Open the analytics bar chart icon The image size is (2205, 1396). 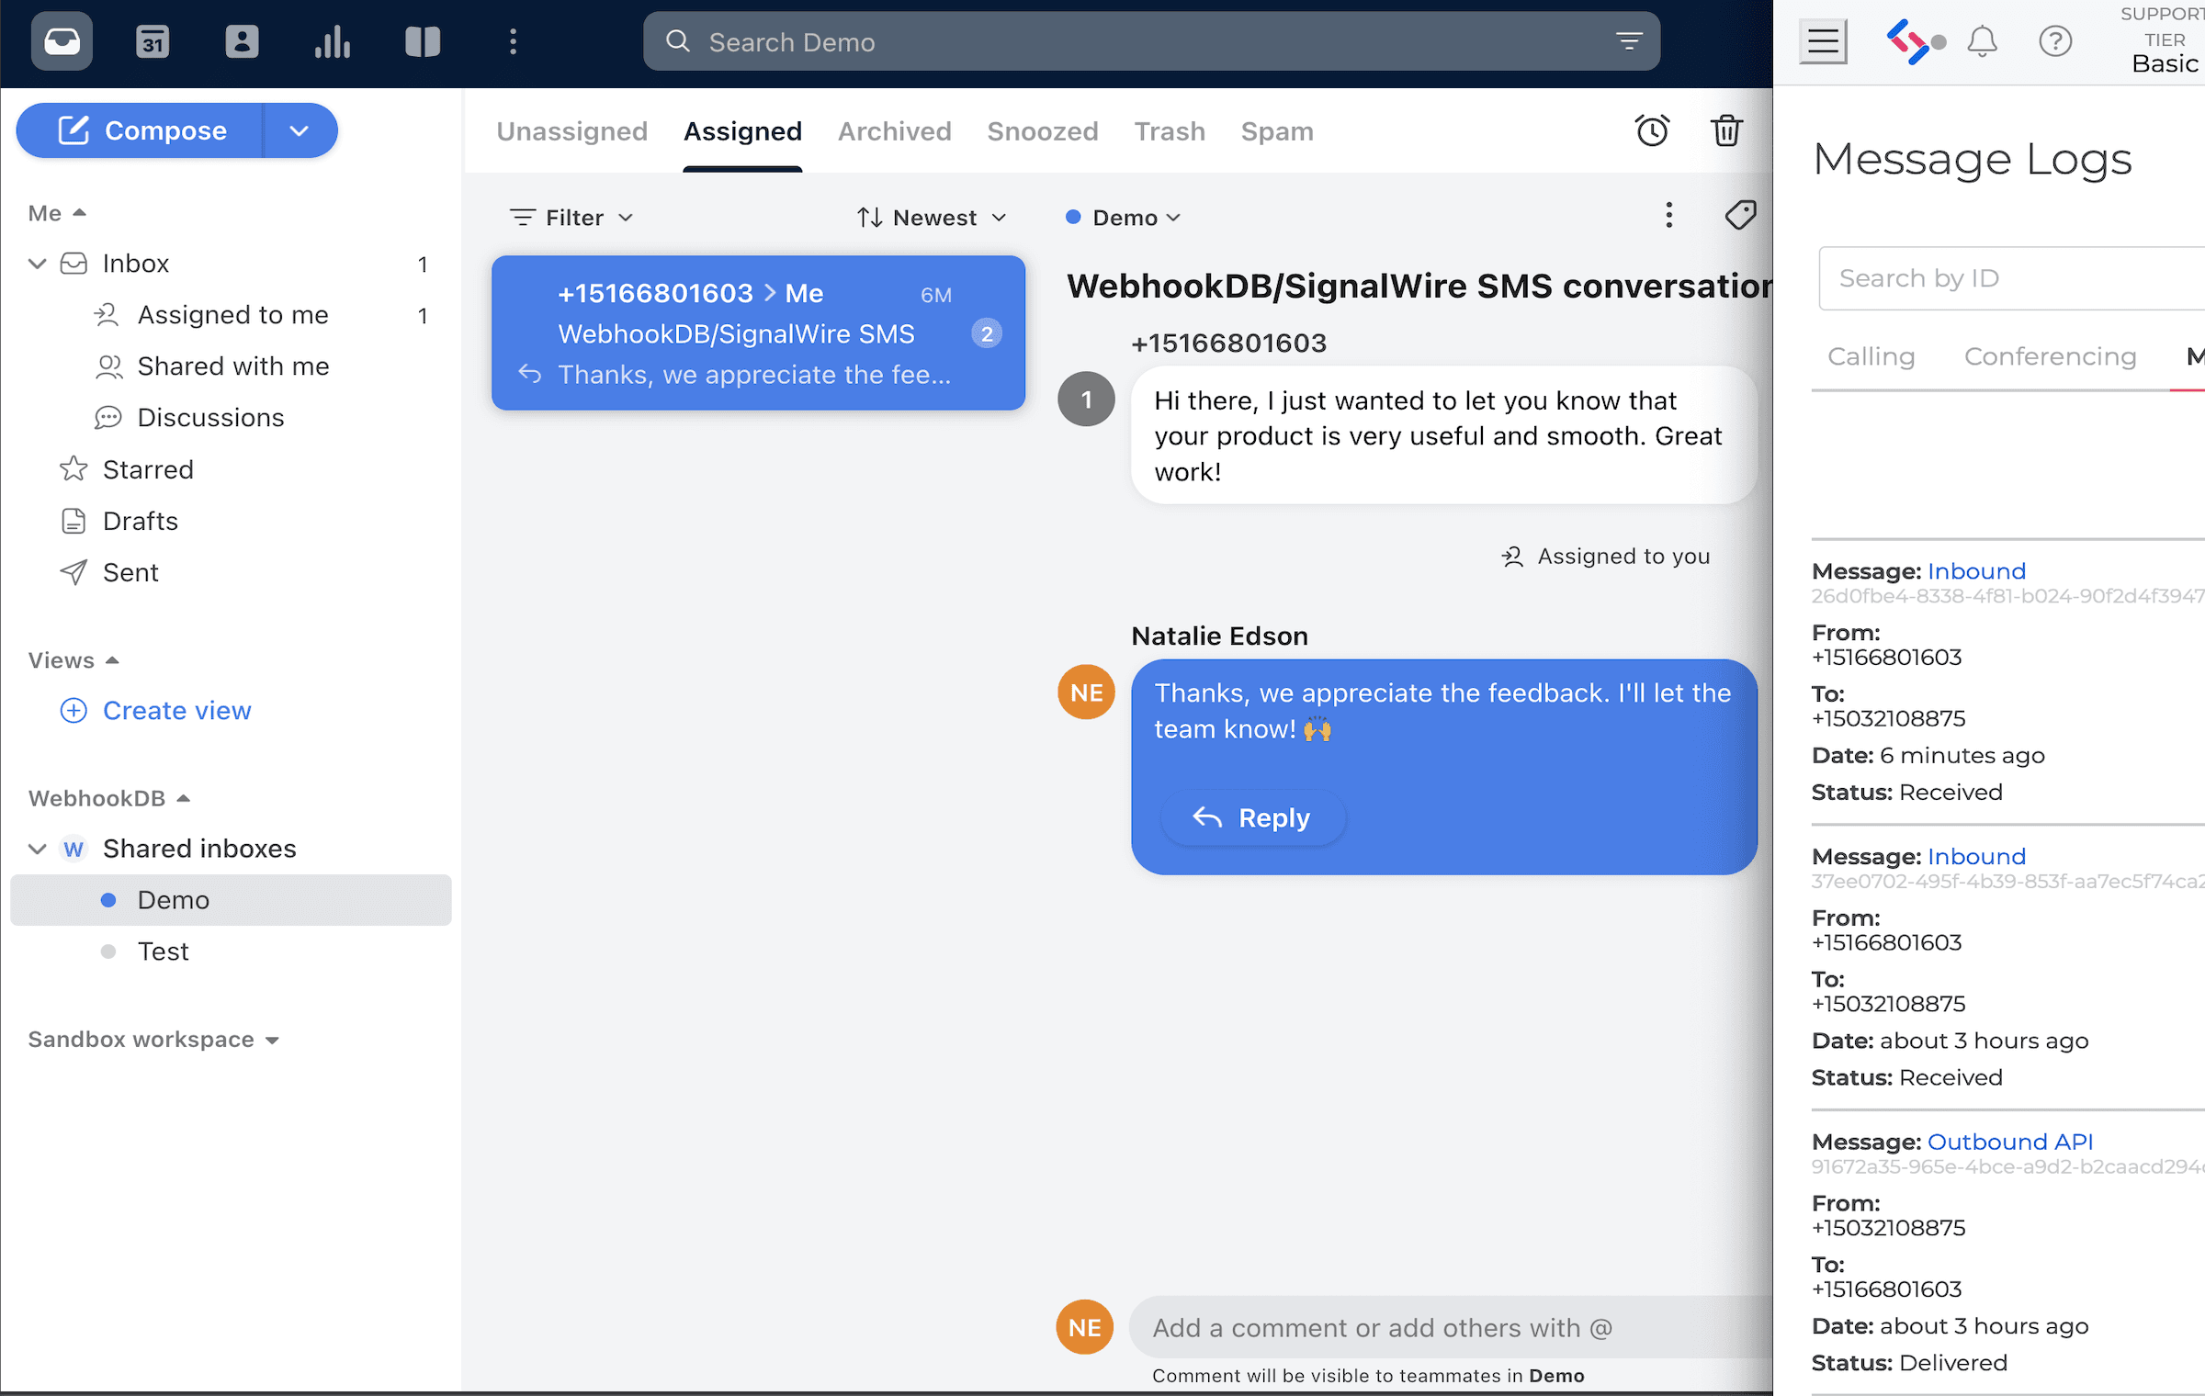(333, 41)
